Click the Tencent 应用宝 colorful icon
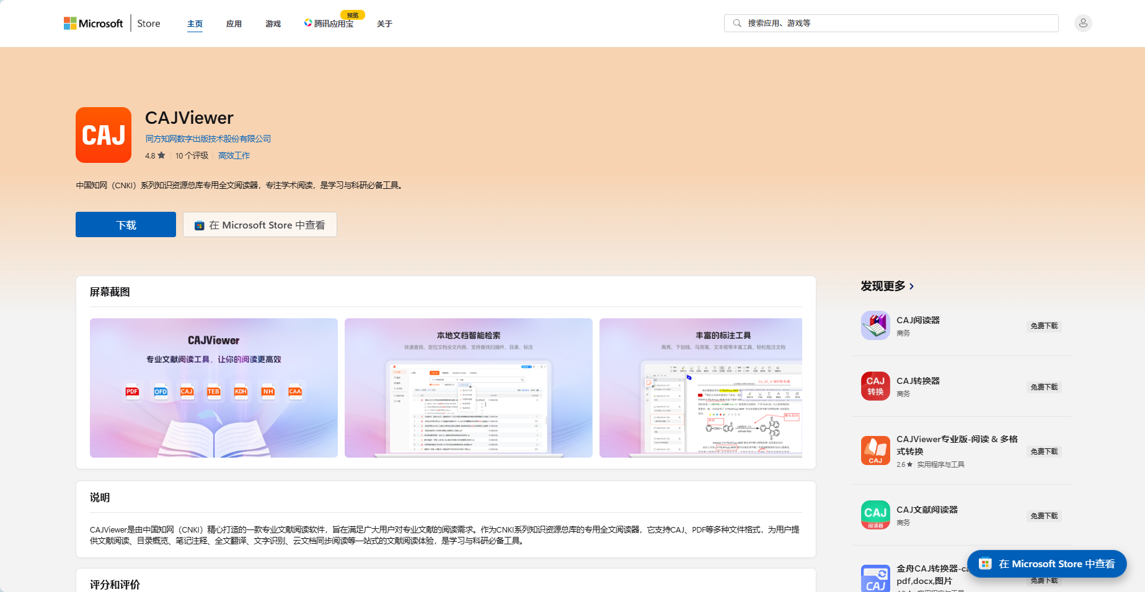This screenshot has height=592, width=1145. click(x=308, y=23)
